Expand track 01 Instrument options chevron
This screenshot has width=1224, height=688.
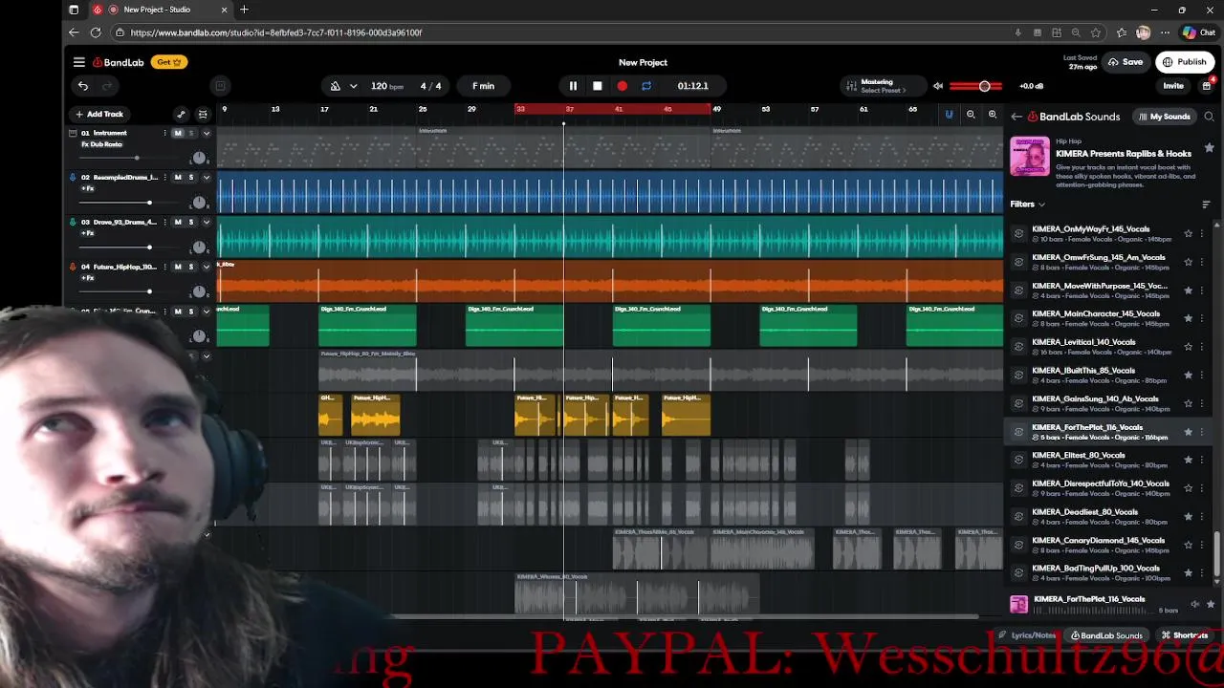coord(206,133)
